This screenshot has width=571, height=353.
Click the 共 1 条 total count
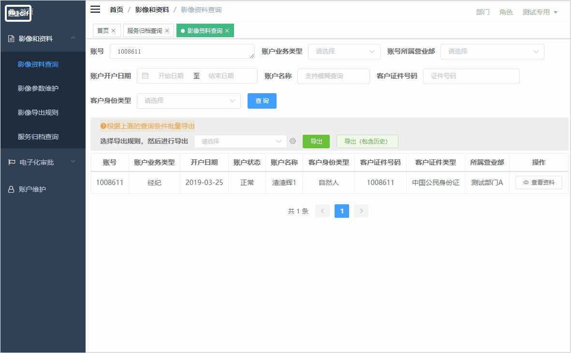pos(298,211)
